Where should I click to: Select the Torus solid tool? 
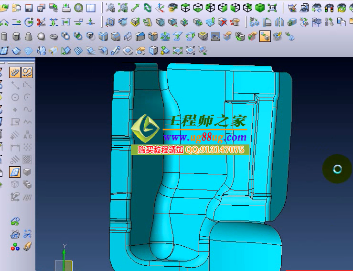[53, 37]
